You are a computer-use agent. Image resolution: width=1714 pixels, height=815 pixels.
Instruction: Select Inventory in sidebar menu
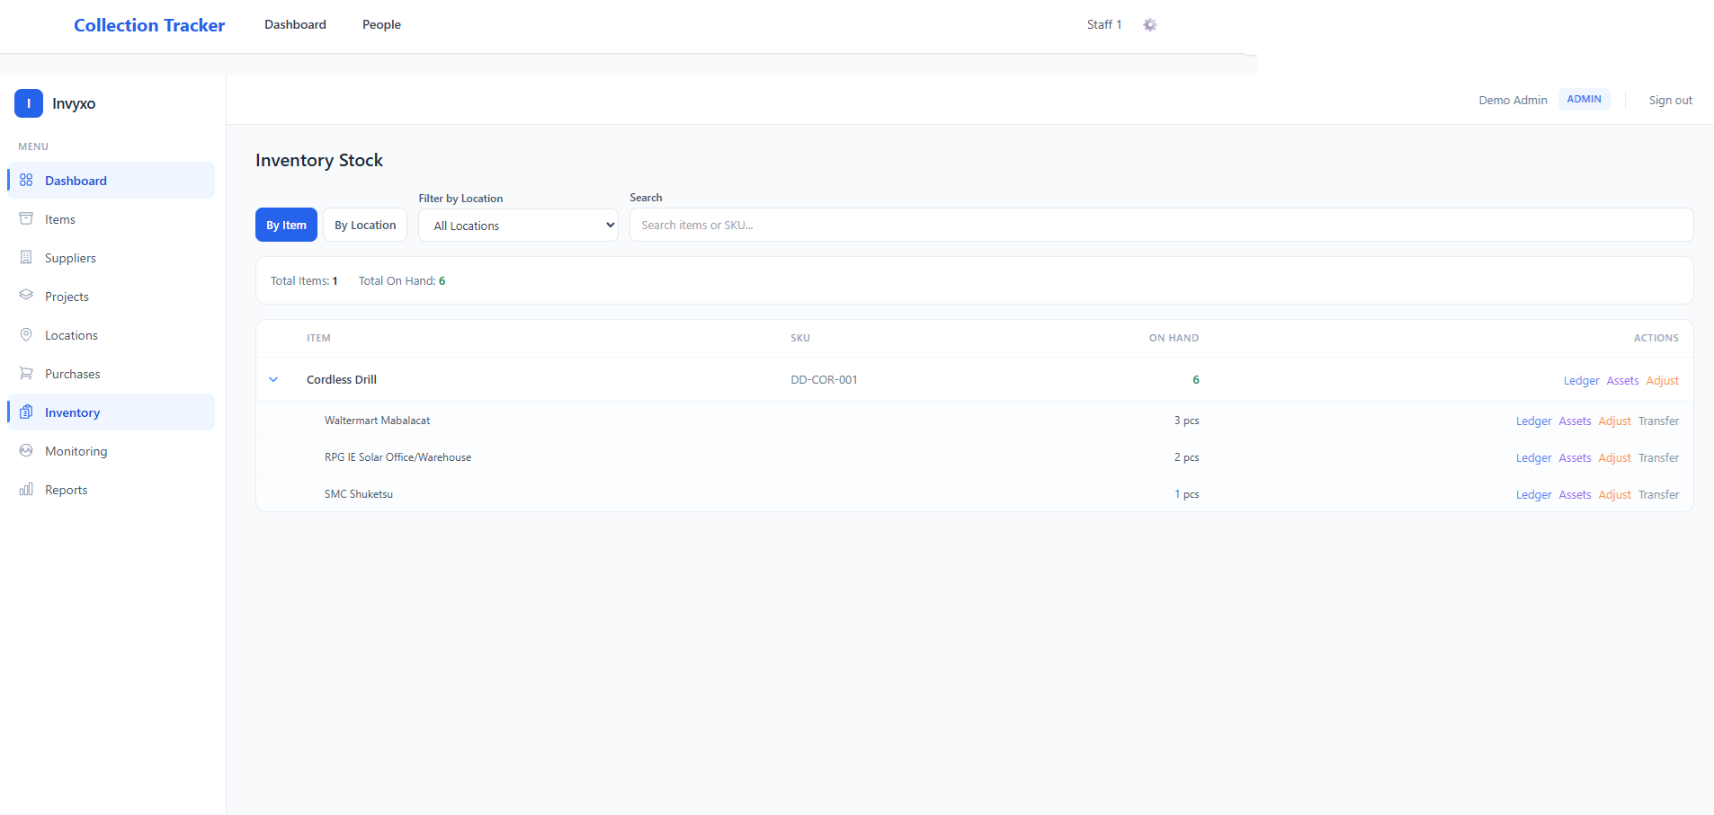(x=112, y=412)
